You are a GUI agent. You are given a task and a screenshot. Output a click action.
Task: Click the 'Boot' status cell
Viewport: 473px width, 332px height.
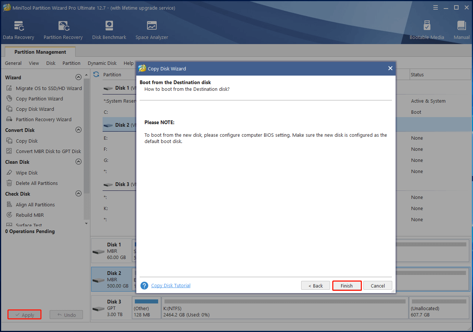(x=416, y=112)
